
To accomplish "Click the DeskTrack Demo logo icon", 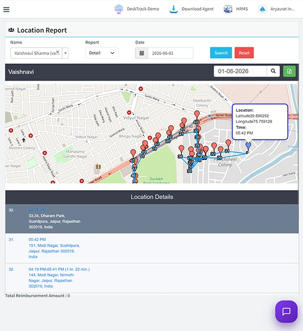I will click(x=118, y=9).
